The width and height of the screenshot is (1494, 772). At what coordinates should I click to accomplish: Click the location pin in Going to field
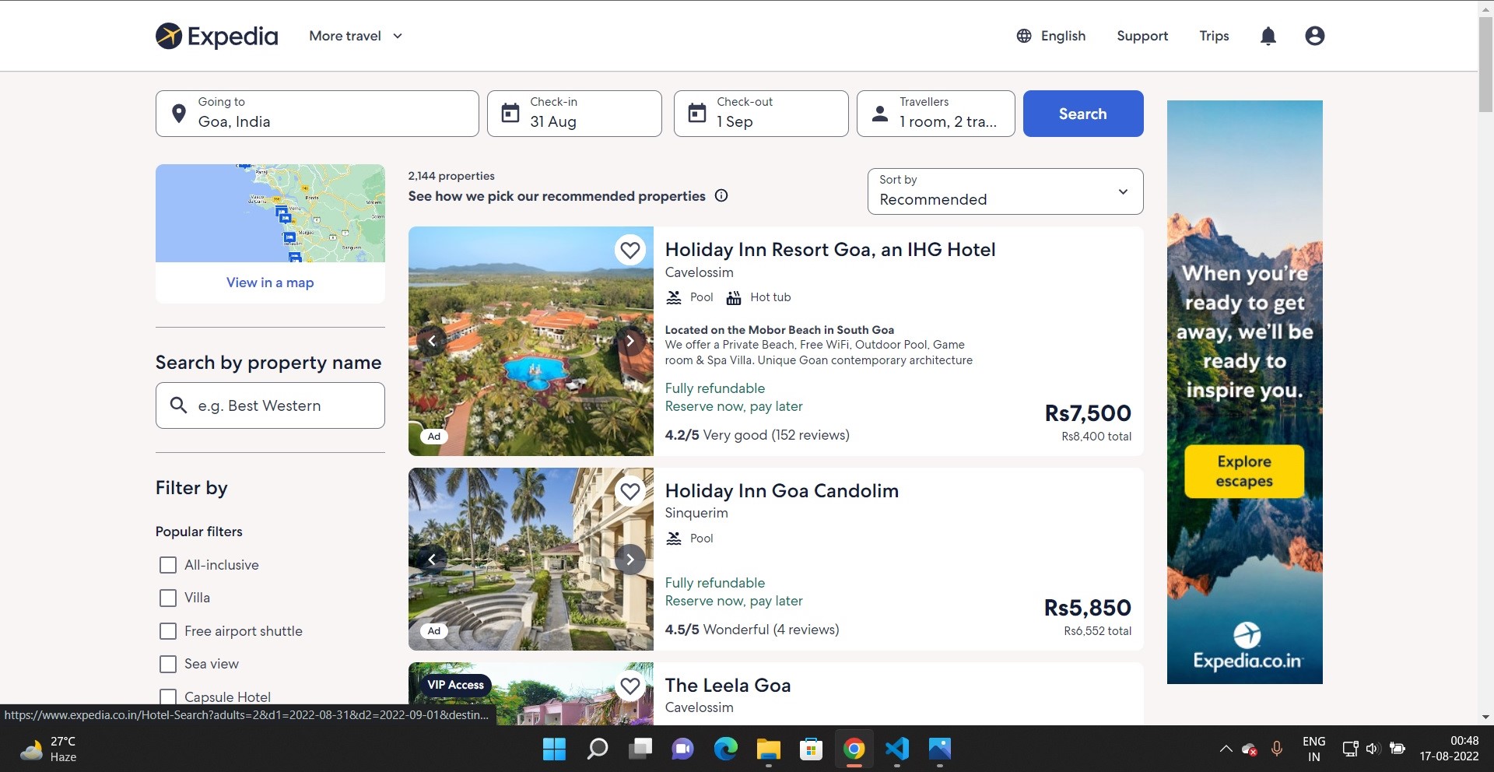178,114
